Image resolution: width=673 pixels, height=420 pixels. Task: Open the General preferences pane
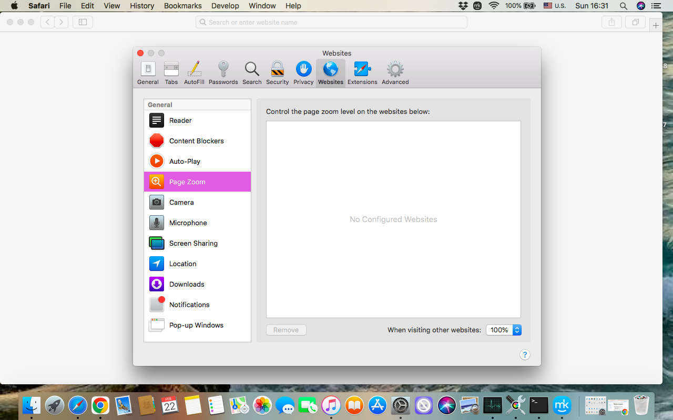point(148,72)
